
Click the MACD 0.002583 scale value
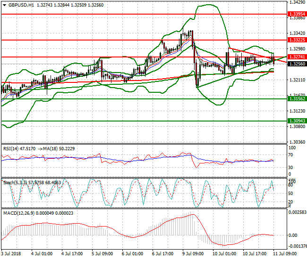(x=298, y=212)
